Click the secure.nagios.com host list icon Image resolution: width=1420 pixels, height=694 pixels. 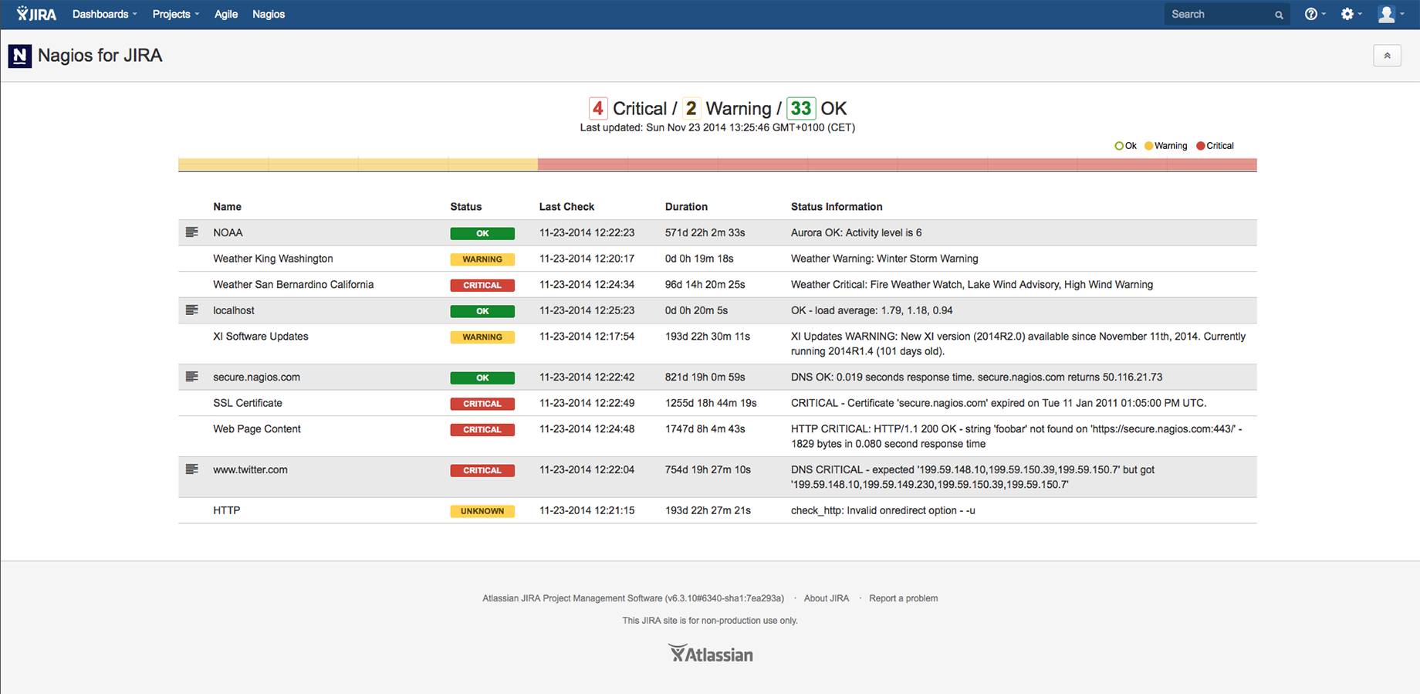click(192, 377)
